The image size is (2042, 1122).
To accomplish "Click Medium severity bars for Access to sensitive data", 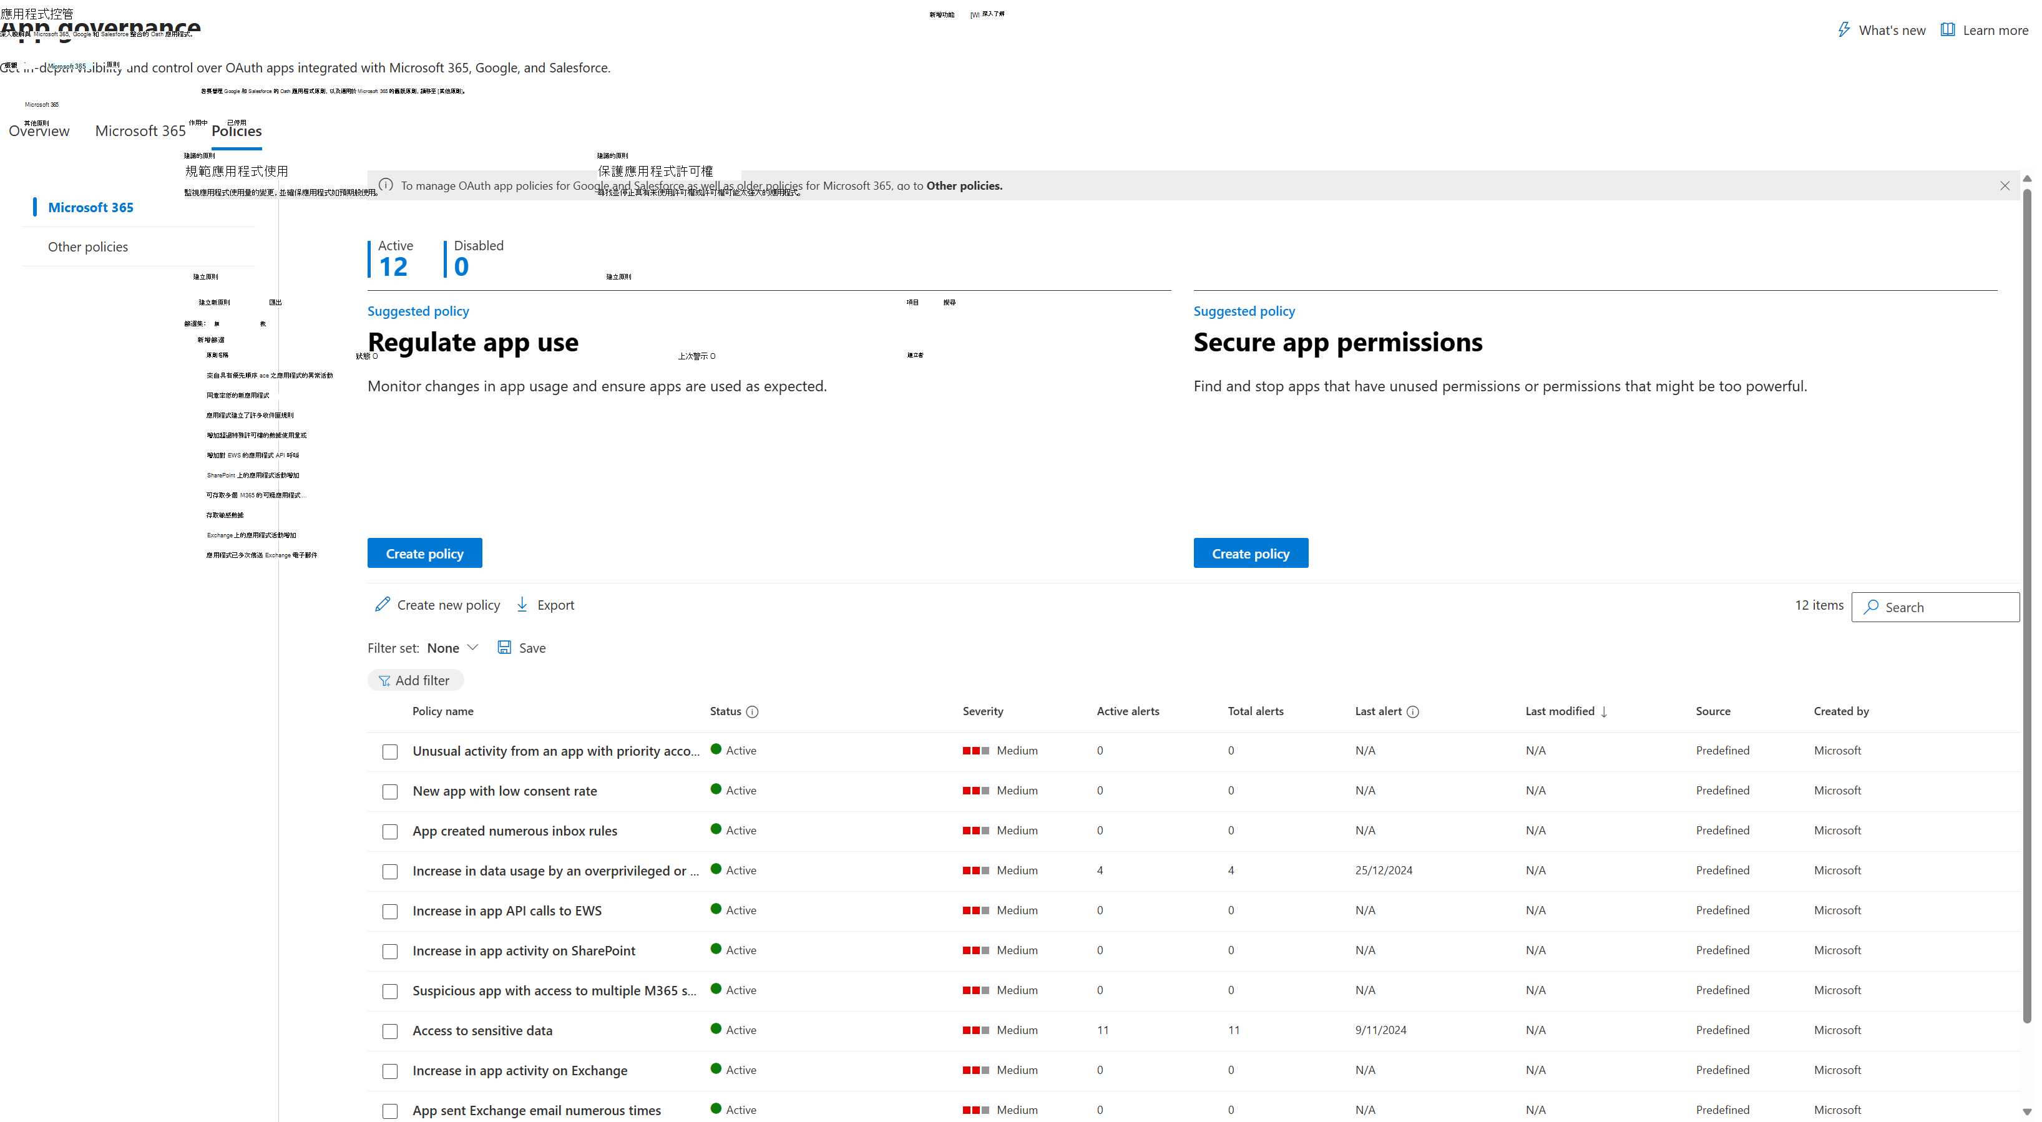I will click(976, 1030).
